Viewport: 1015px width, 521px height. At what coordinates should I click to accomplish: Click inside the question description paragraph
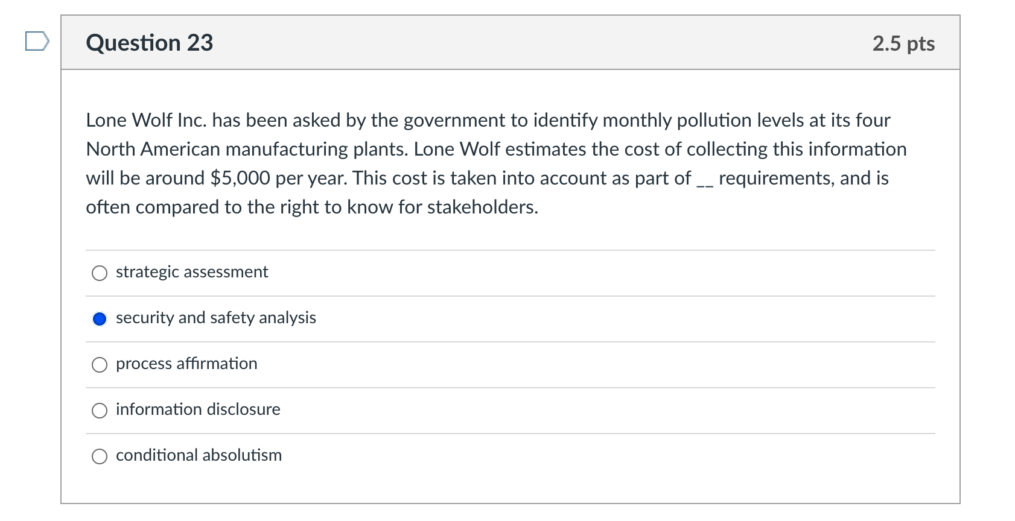click(483, 163)
